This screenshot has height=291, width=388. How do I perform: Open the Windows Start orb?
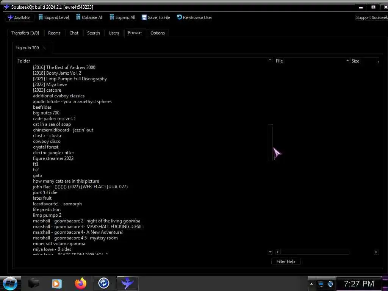[x=10, y=283]
